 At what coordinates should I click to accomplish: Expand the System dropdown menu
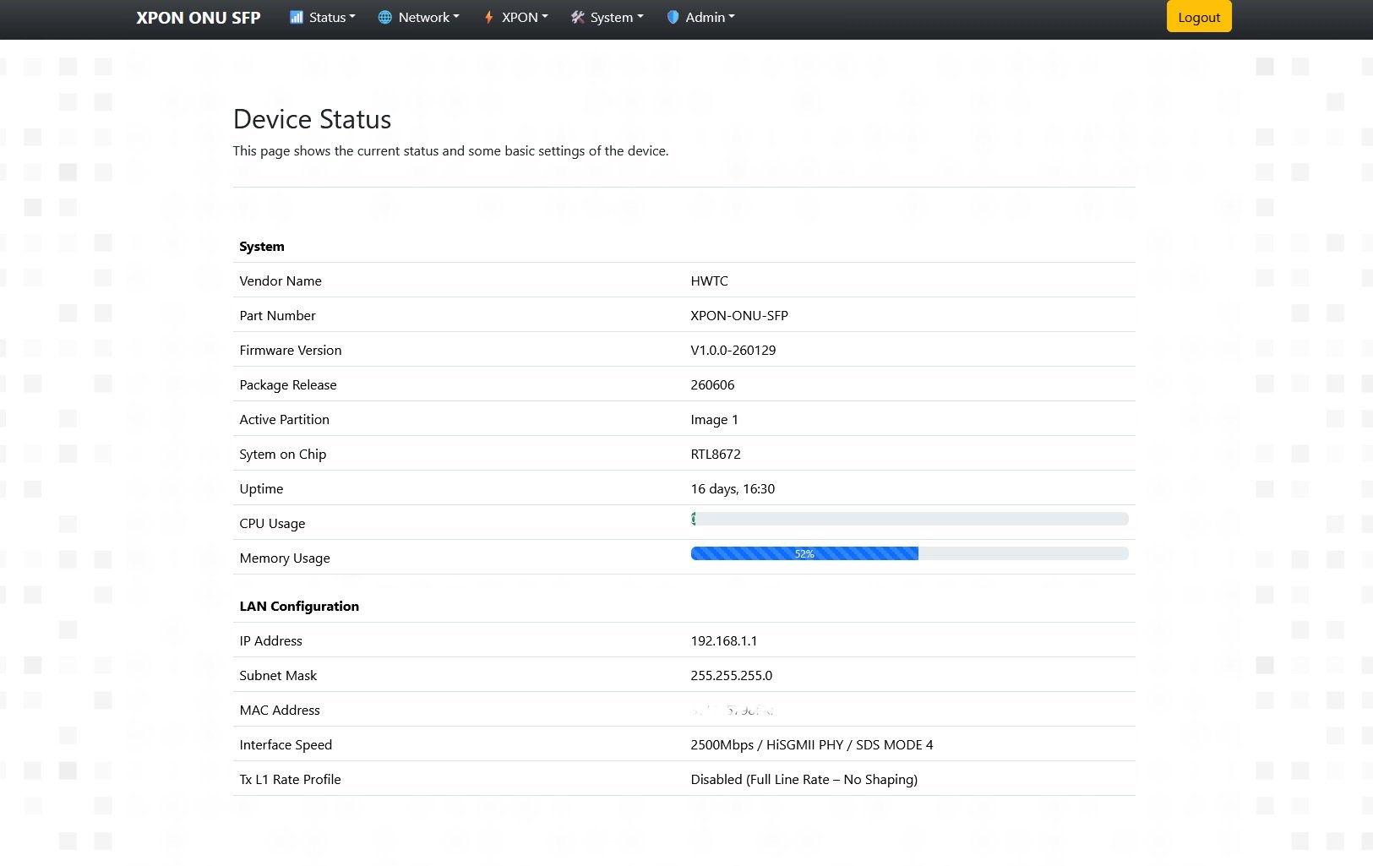pyautogui.click(x=607, y=17)
